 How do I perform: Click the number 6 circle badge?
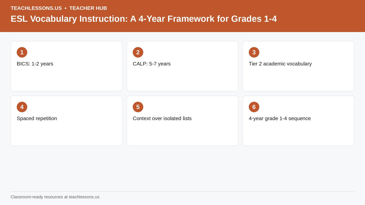(254, 107)
